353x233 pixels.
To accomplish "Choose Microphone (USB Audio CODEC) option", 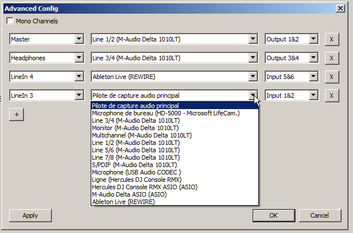I will (175, 172).
